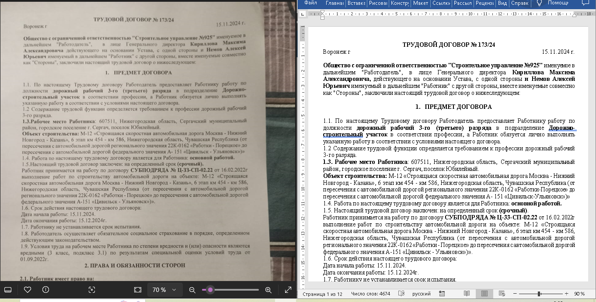Show photo information panel
The width and height of the screenshot is (596, 302).
tap(45, 289)
